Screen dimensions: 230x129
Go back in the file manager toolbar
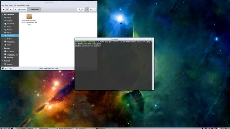[x=4, y=10]
